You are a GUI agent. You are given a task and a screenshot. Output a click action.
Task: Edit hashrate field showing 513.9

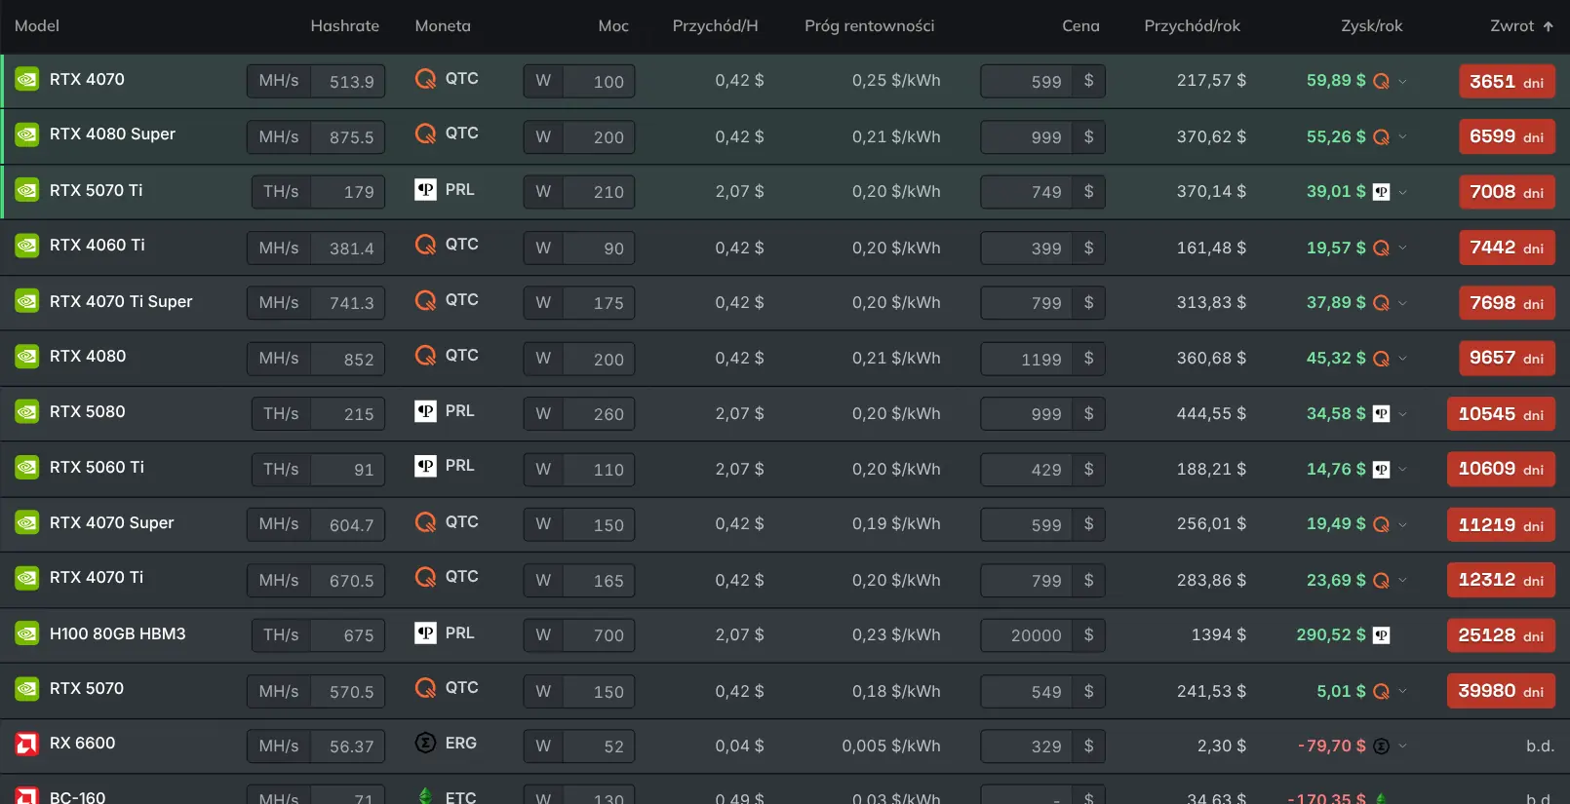pyautogui.click(x=348, y=82)
